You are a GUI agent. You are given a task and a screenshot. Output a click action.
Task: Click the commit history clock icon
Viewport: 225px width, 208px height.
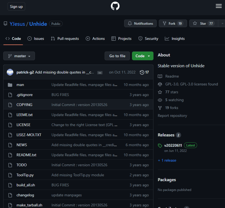[142, 72]
